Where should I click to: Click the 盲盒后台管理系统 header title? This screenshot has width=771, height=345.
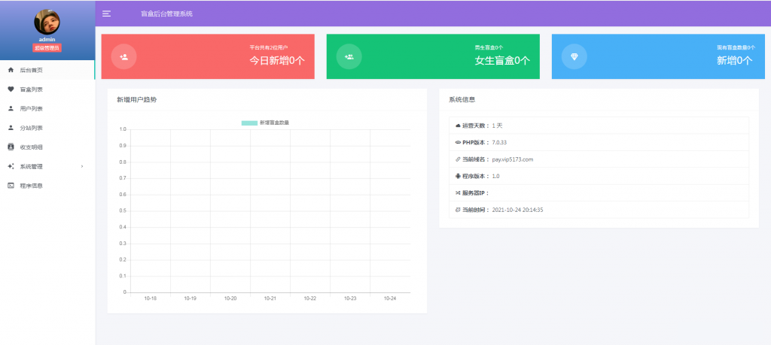[166, 14]
